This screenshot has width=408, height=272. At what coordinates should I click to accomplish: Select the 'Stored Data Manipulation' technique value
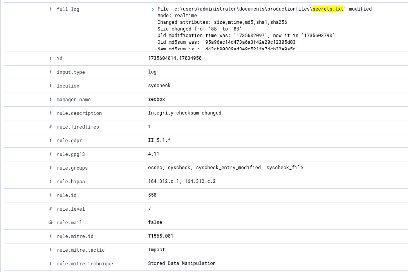click(182, 263)
